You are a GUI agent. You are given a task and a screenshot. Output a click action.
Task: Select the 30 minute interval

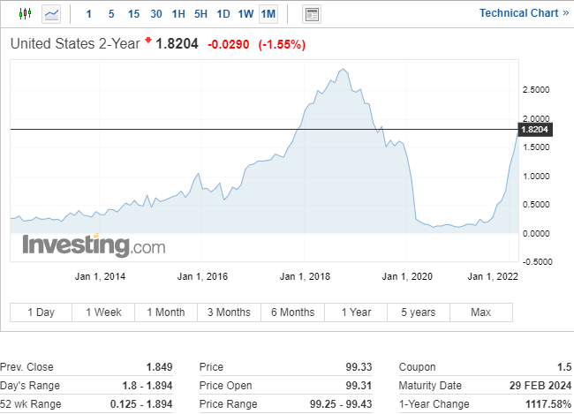[x=156, y=14]
